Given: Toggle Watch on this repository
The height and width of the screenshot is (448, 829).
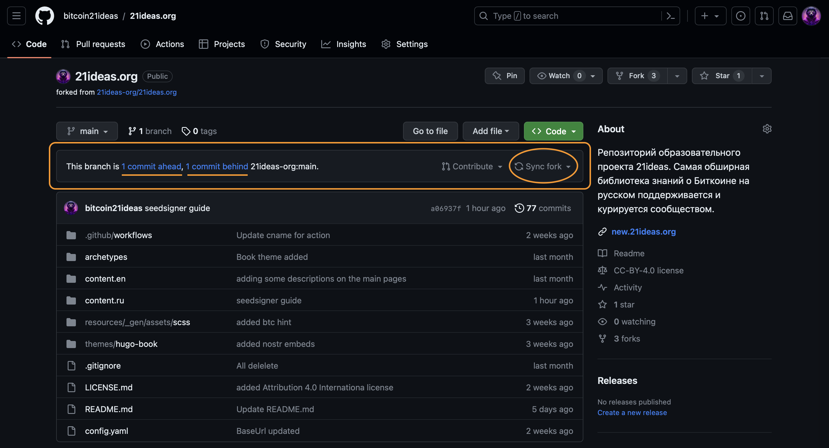Looking at the screenshot, I should click(559, 76).
